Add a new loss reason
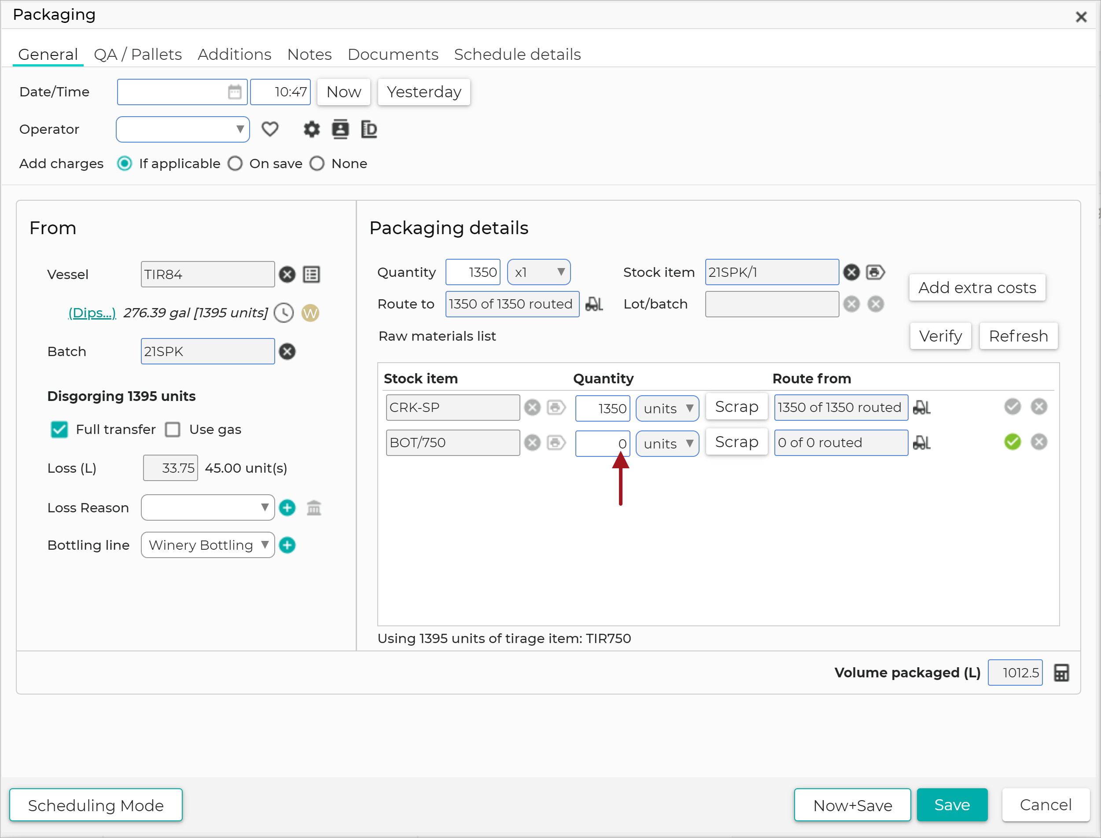 pos(287,508)
